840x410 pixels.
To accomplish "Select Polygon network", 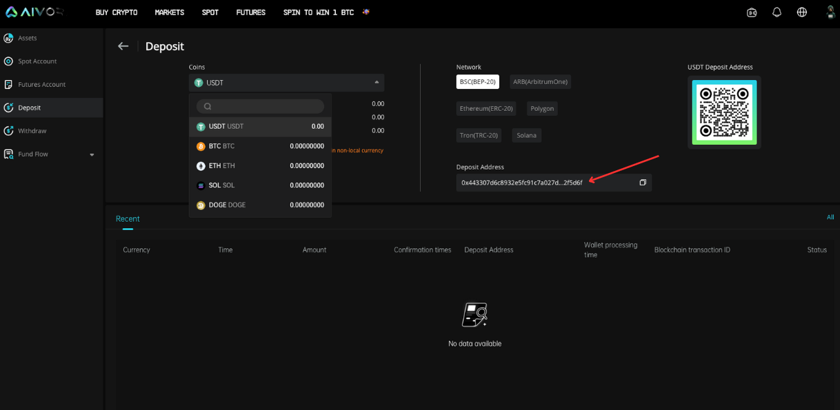I will click(542, 109).
